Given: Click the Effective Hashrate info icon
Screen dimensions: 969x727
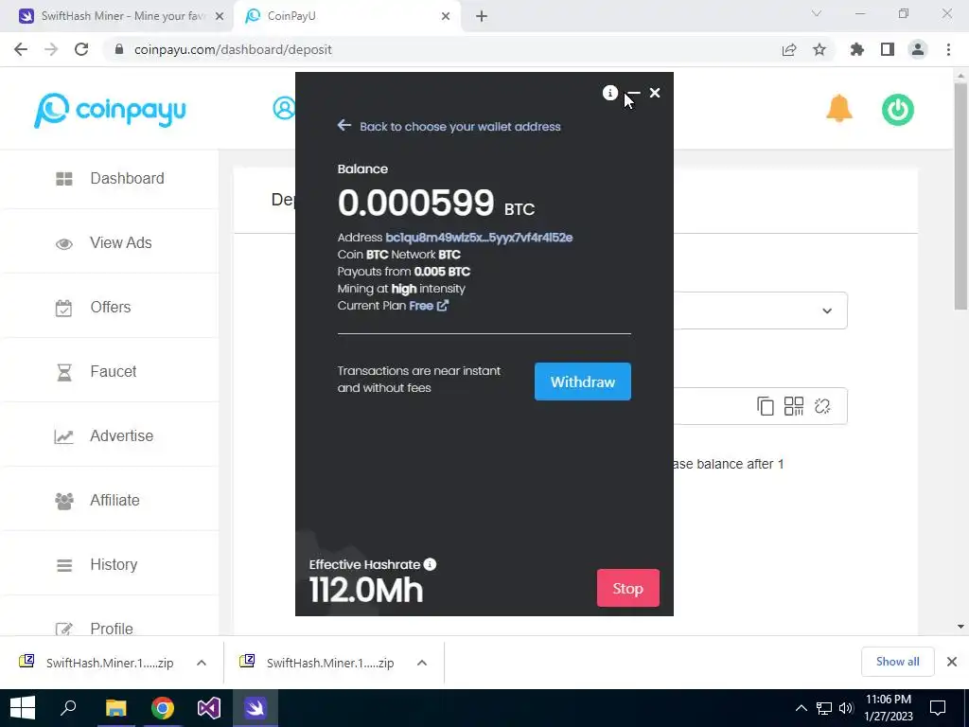Looking at the screenshot, I should coord(431,564).
